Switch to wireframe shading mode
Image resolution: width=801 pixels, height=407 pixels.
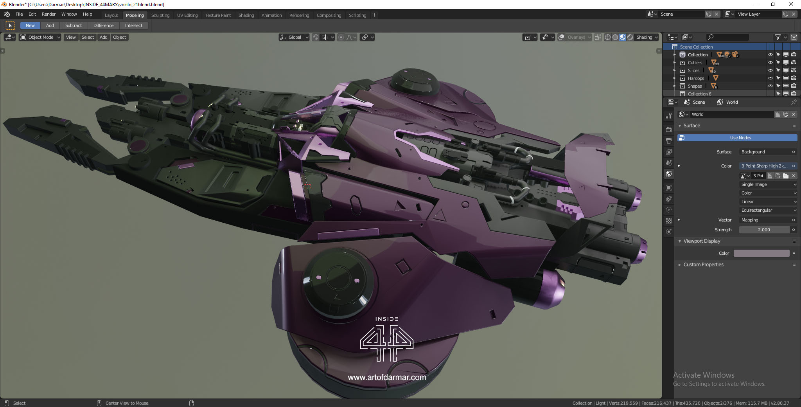[608, 37]
